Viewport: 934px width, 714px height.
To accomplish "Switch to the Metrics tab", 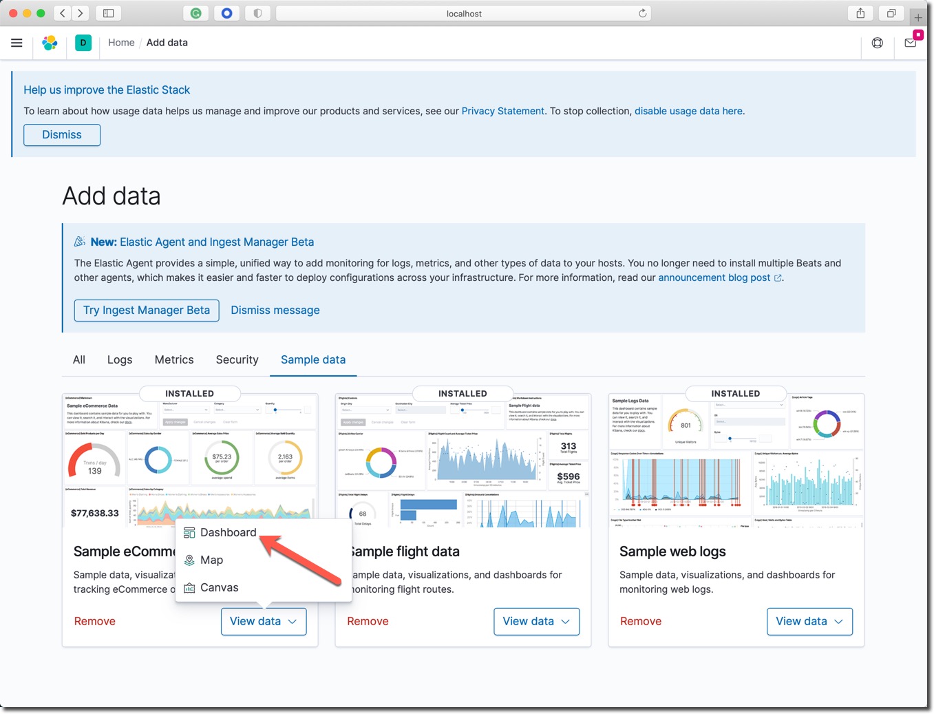I will click(174, 359).
